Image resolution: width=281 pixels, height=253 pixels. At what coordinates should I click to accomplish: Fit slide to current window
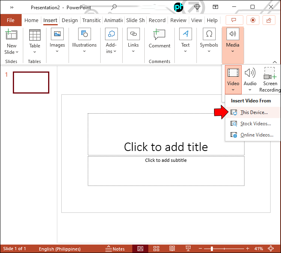click(271, 249)
